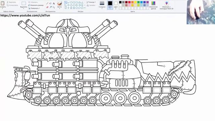Choose the Rounded rectangle shape in first row
This screenshot has height=121, width=215.
(x=77, y=2)
